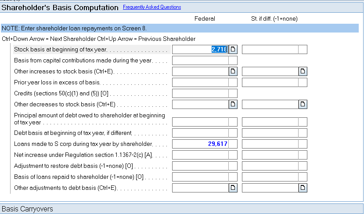This screenshot has height=214, width=364.
Task: Open State detail icon for Other decreases to stock basis
Action: pos(303,104)
